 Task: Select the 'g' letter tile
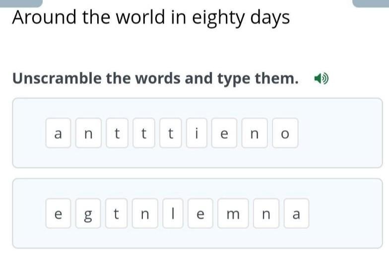pyautogui.click(x=89, y=214)
